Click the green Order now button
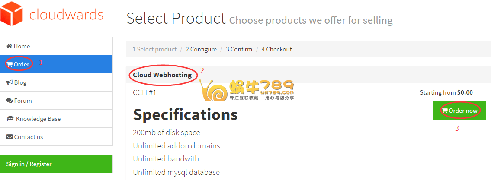491x180 pixels. click(459, 111)
